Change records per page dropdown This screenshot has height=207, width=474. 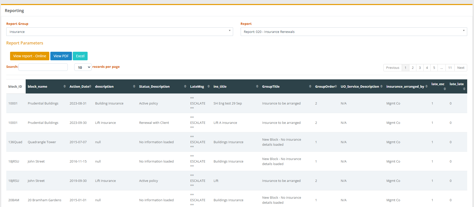click(83, 67)
